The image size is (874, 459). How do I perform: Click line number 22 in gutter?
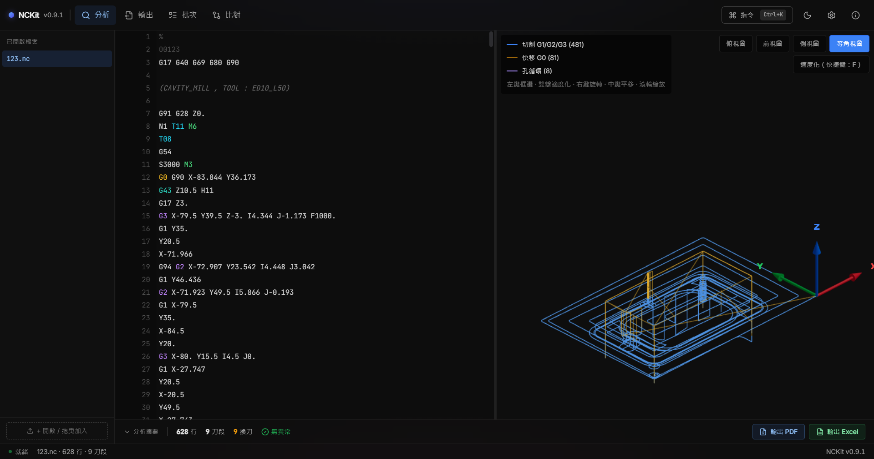(x=146, y=305)
